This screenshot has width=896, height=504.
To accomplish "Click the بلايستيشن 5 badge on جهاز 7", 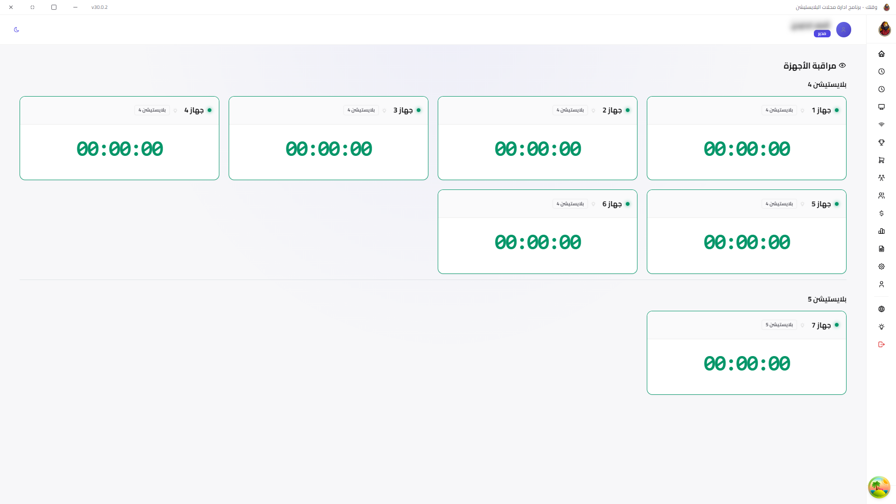I will 779,325.
